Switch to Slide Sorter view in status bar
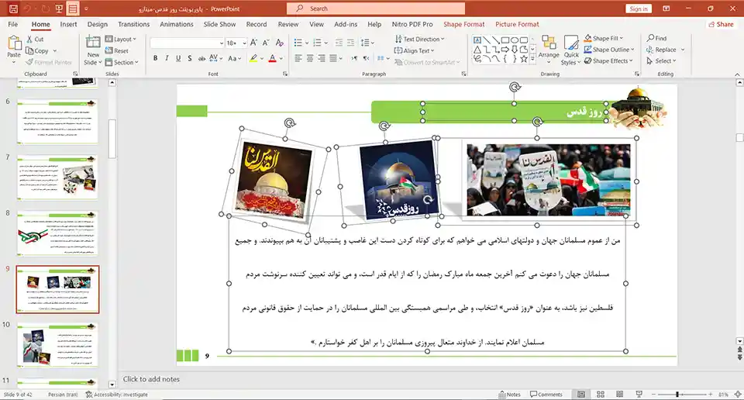The image size is (744, 400). [x=600, y=395]
